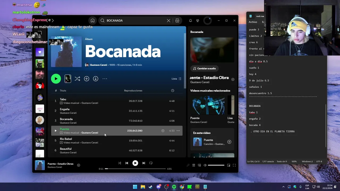Open the Lista view dropdown

click(x=176, y=79)
